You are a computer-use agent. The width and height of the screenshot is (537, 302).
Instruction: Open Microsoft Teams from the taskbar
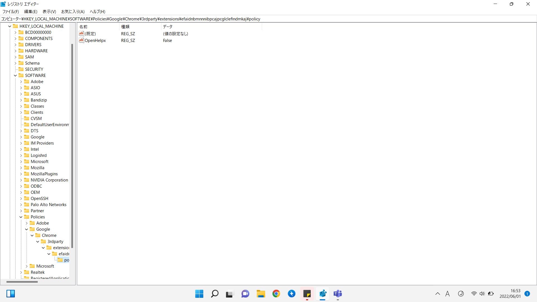click(x=338, y=294)
